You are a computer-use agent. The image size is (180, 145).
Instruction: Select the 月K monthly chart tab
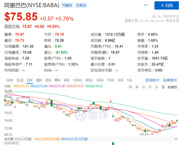(48, 80)
